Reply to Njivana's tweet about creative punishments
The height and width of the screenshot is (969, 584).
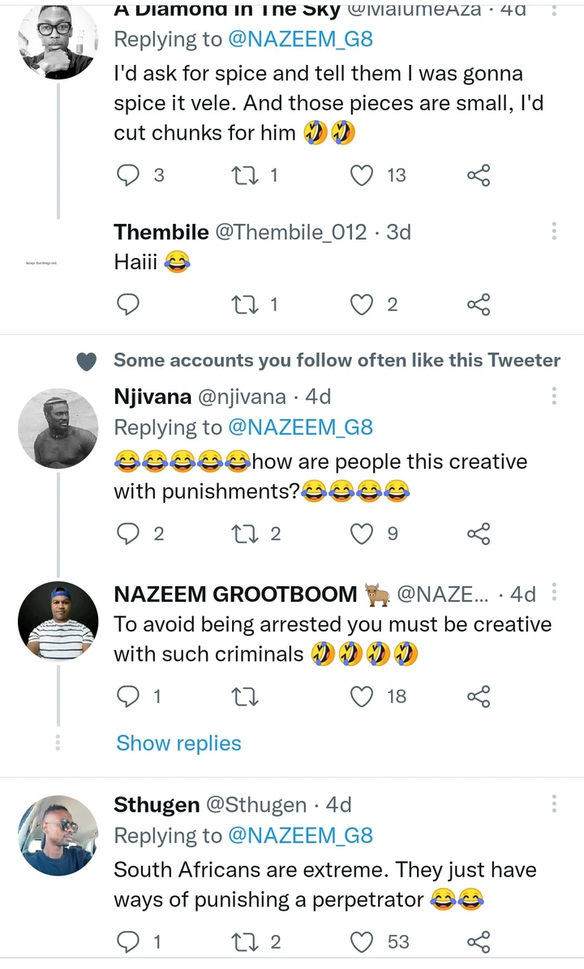[x=128, y=534]
